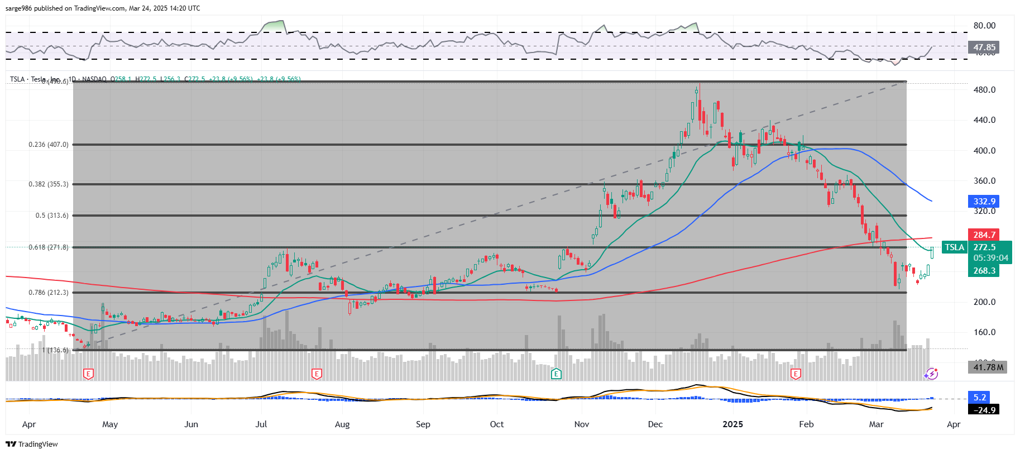Click the red earnings marker before February
The height and width of the screenshot is (454, 1020).
[x=796, y=374]
